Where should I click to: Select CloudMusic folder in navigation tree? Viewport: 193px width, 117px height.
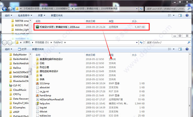[18, 90]
